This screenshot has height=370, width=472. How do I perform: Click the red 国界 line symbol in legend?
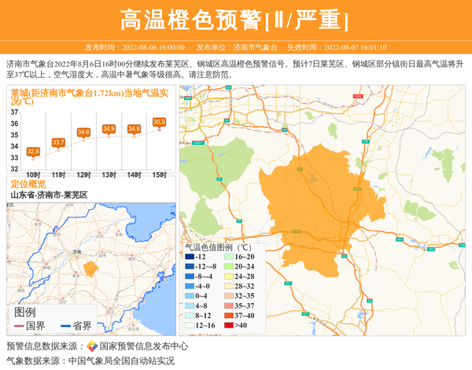coord(17,326)
